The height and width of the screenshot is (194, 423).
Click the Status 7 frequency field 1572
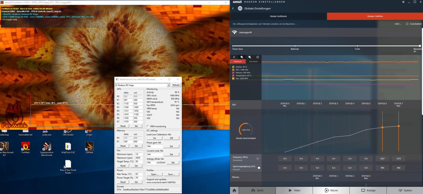(398, 159)
